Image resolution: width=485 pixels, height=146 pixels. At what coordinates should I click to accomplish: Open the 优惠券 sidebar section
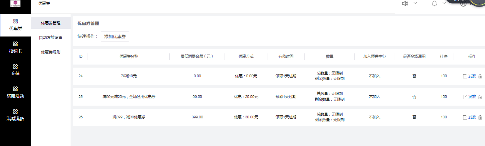click(x=15, y=25)
